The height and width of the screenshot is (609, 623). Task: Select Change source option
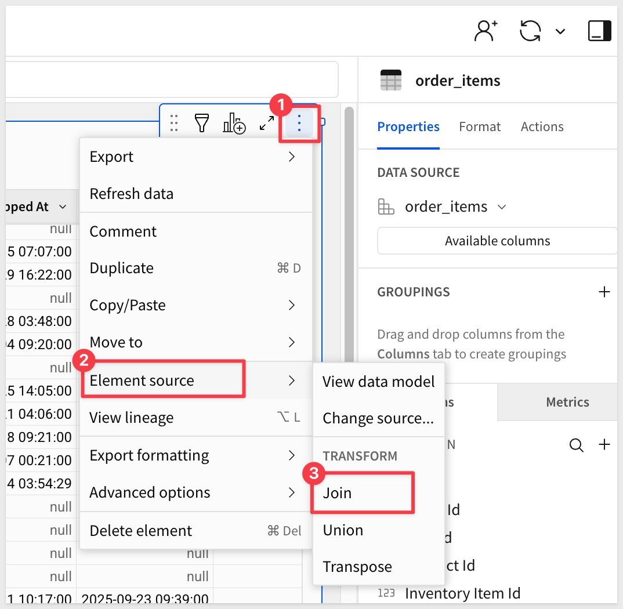click(378, 418)
